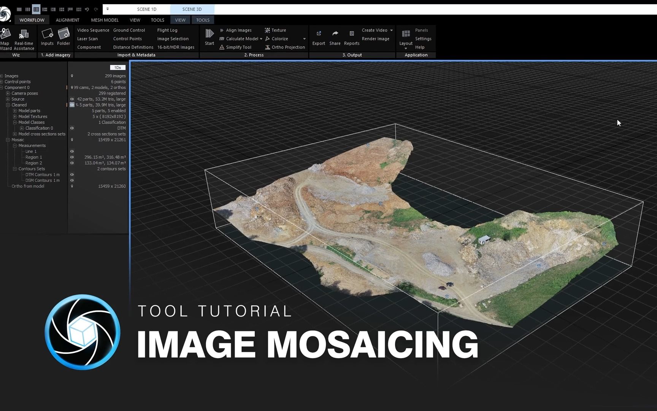Switch to the ALIGNMENT ribbon tab
The height and width of the screenshot is (411, 657).
coord(67,20)
